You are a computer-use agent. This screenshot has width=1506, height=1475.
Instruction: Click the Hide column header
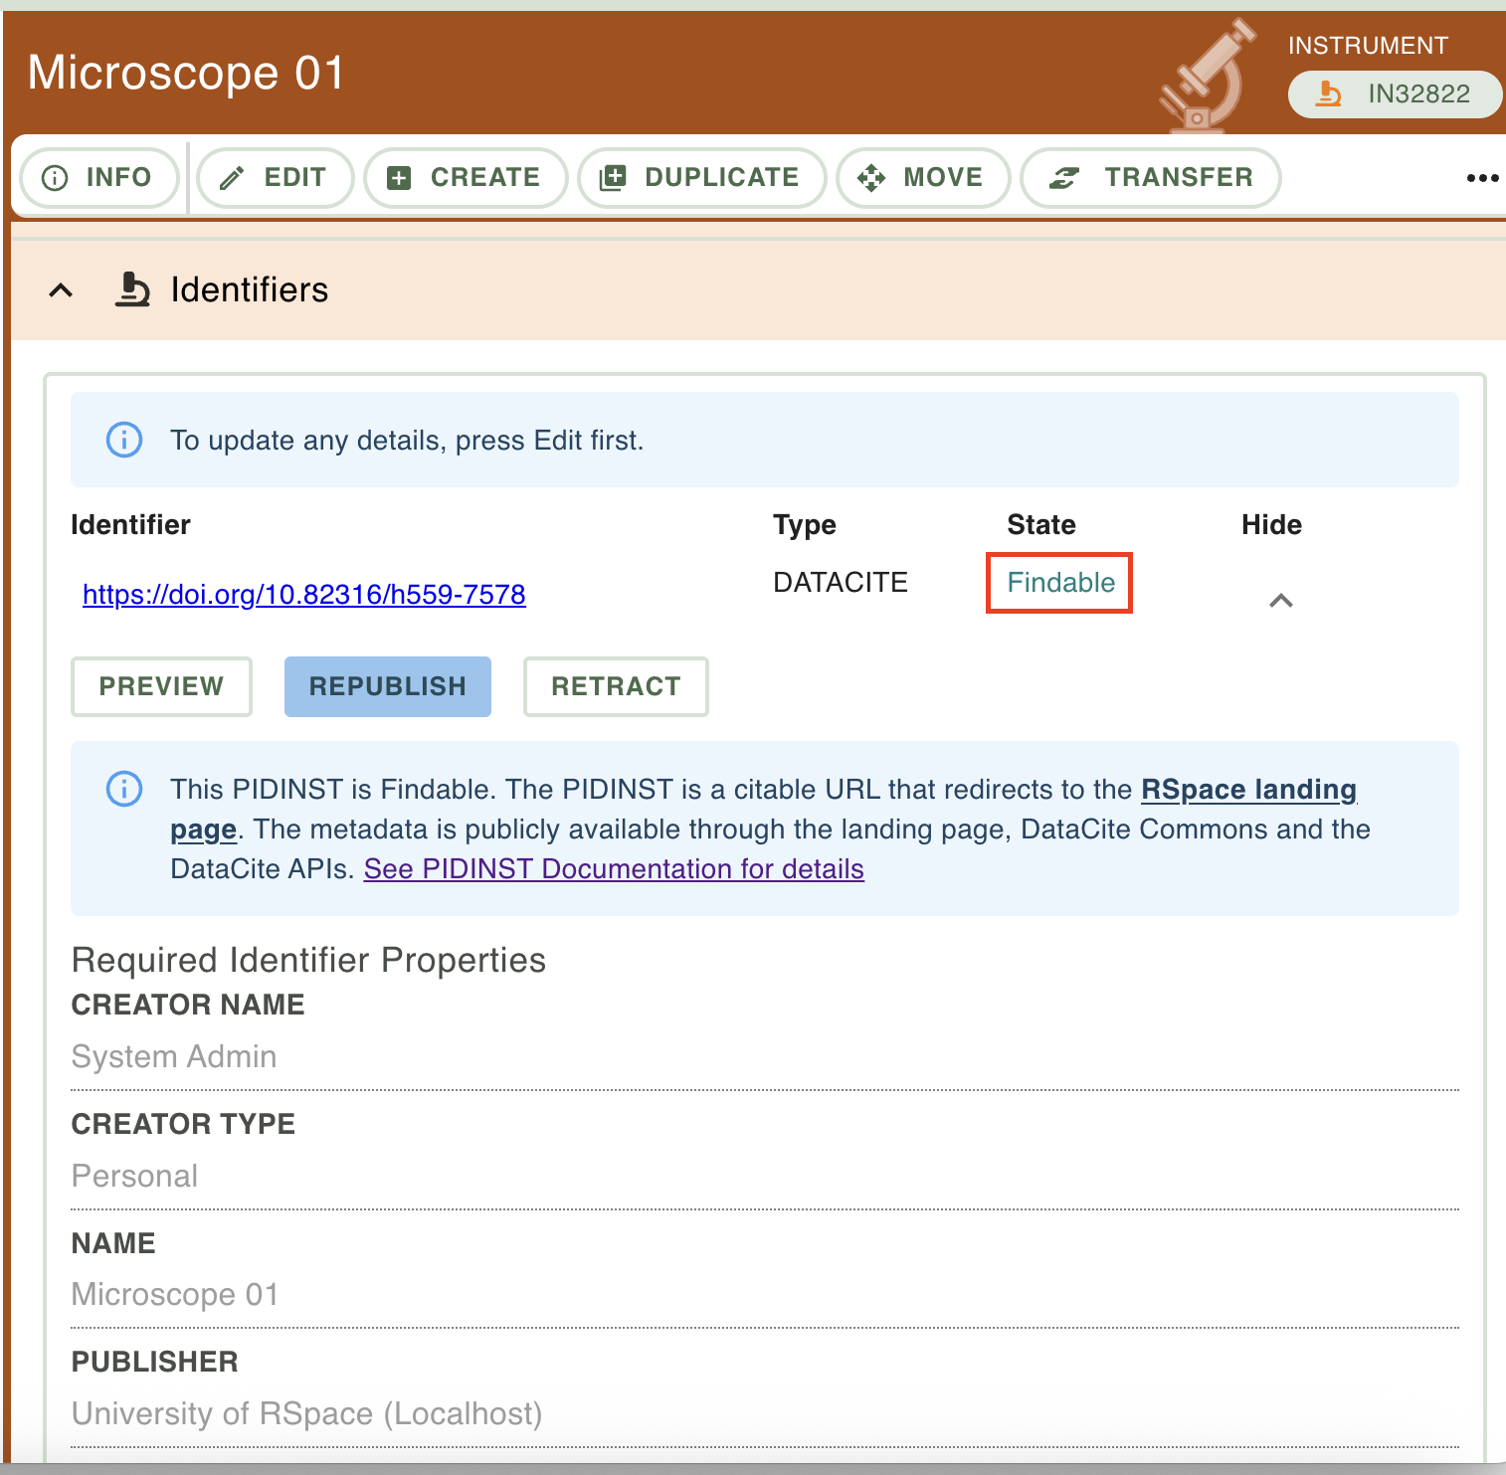(x=1271, y=525)
